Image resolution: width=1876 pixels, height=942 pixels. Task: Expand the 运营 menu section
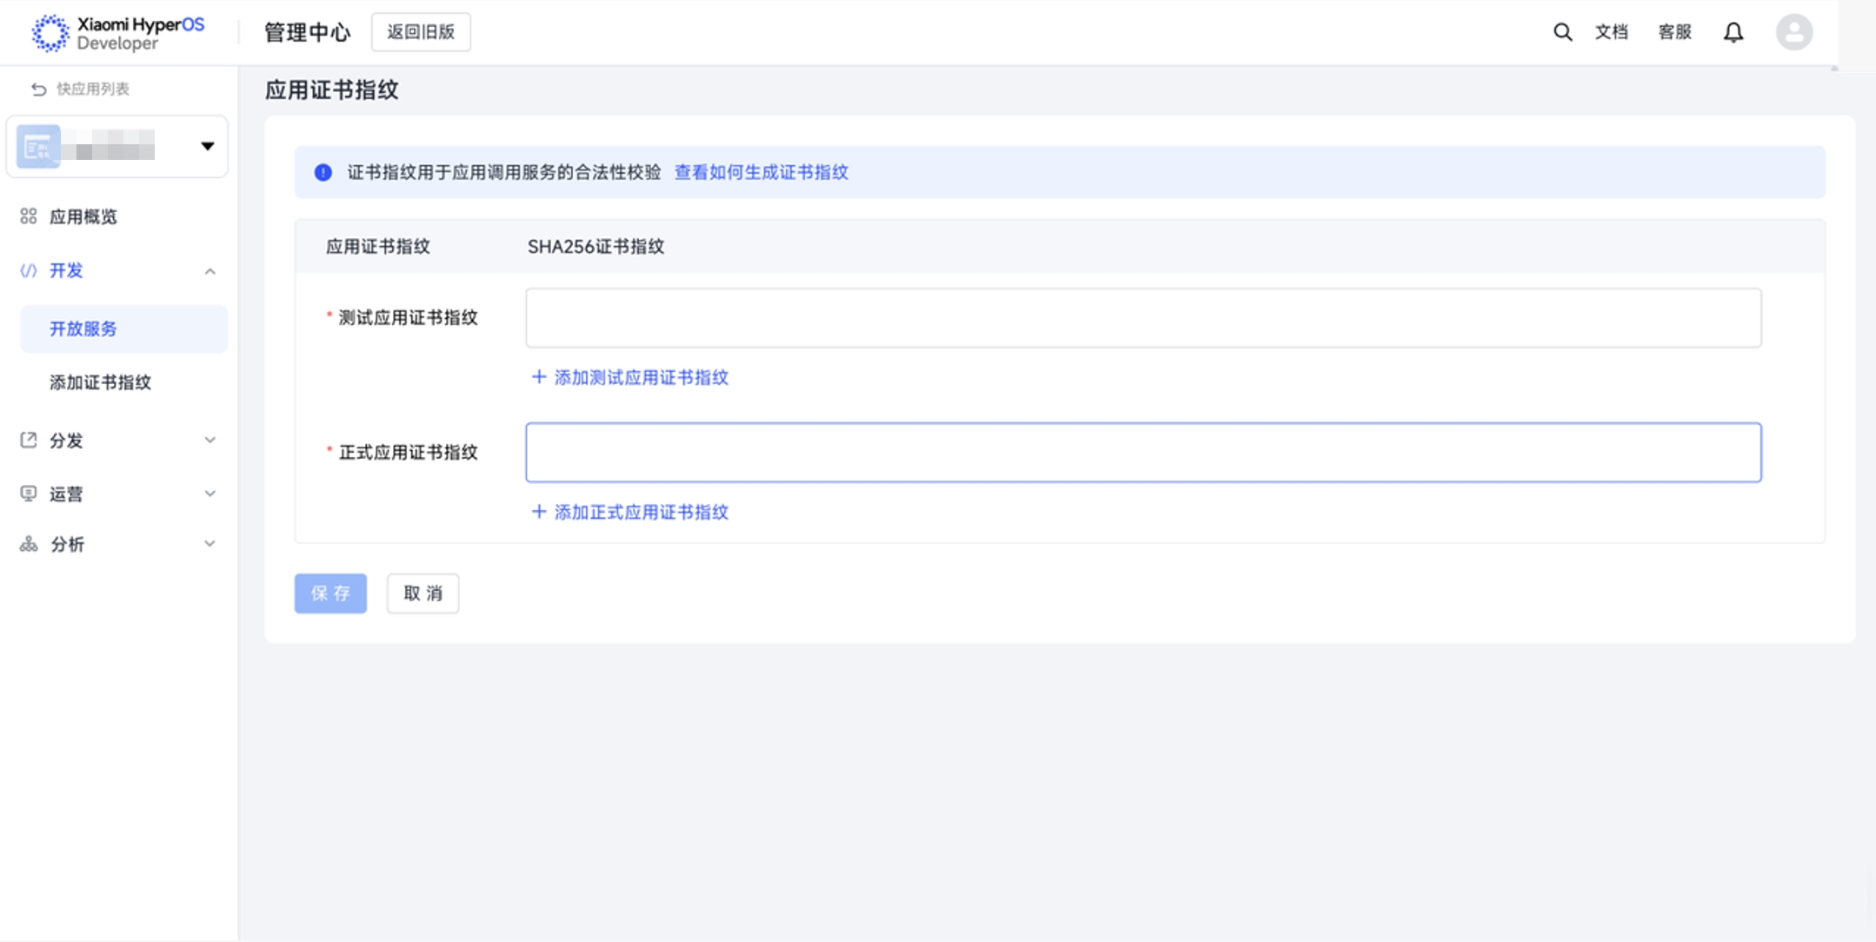click(x=210, y=494)
